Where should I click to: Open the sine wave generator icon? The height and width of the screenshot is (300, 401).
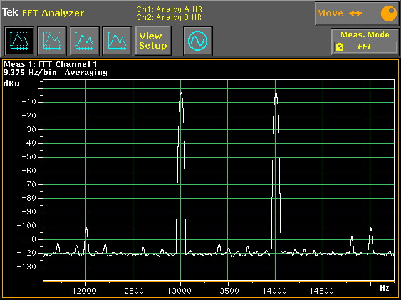tap(197, 41)
